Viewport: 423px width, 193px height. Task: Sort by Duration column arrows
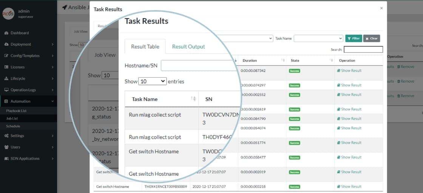click(x=283, y=60)
